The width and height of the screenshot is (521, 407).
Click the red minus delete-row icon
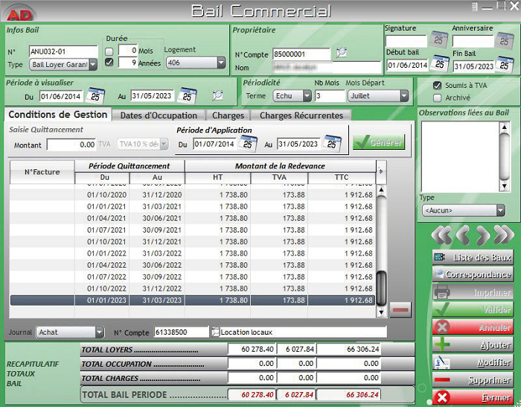pyautogui.click(x=400, y=309)
